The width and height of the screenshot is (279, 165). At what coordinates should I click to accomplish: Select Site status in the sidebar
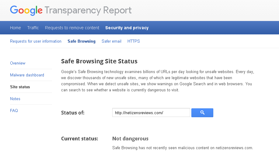click(20, 87)
